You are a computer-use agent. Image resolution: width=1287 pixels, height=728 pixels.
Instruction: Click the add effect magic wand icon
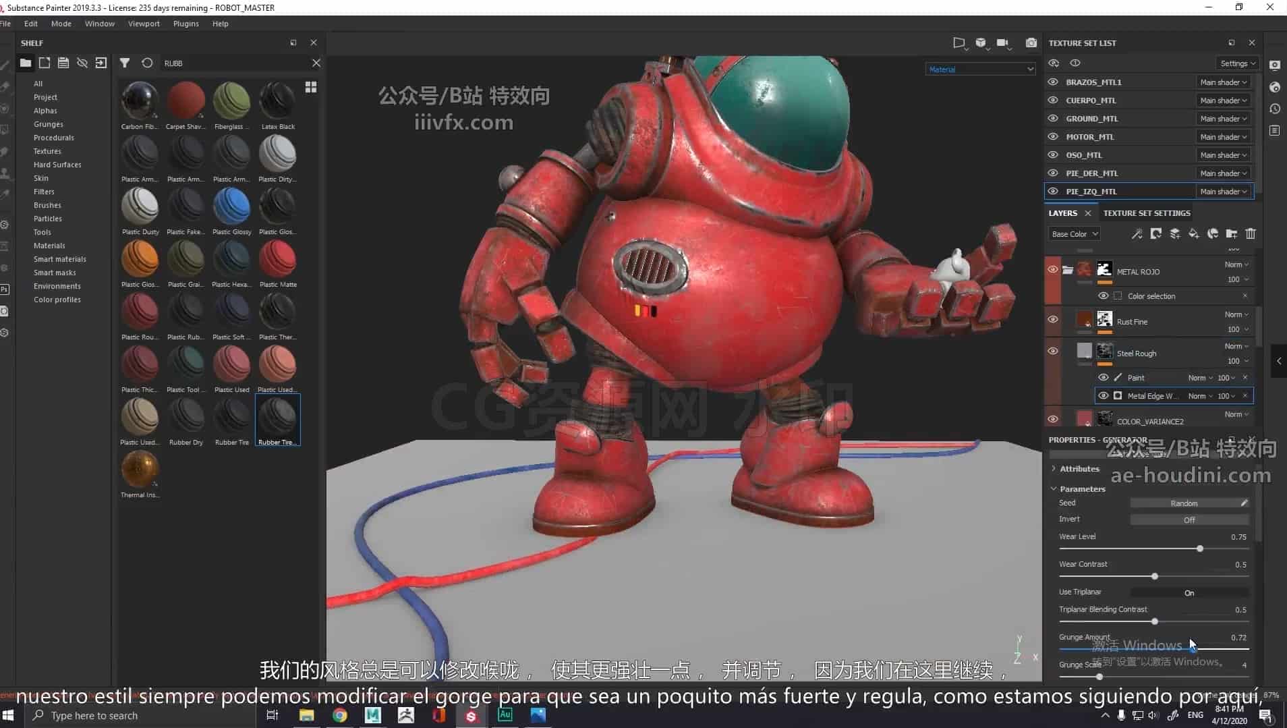pyautogui.click(x=1137, y=233)
